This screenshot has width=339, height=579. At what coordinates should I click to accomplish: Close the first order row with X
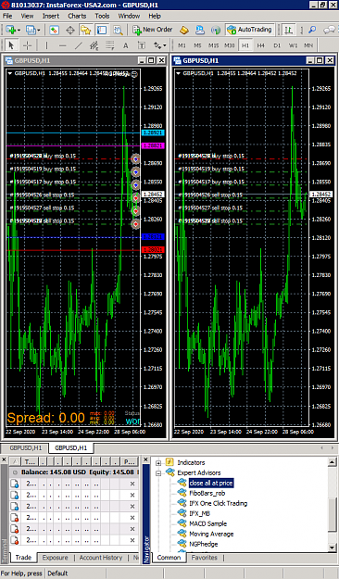[x=132, y=484]
